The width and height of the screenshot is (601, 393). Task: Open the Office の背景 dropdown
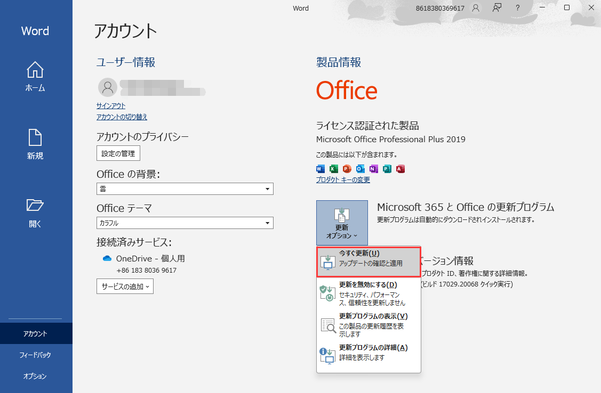coord(185,189)
